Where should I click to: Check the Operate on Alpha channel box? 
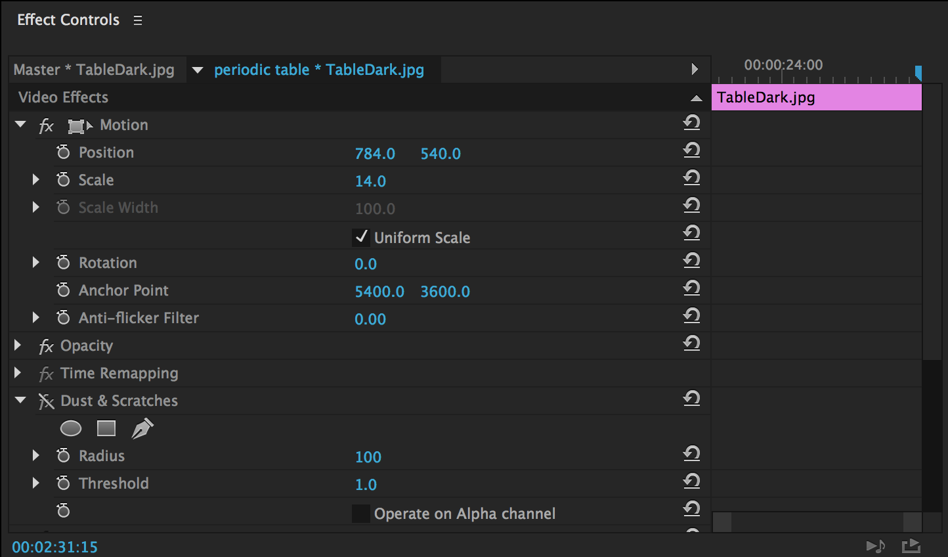(361, 513)
